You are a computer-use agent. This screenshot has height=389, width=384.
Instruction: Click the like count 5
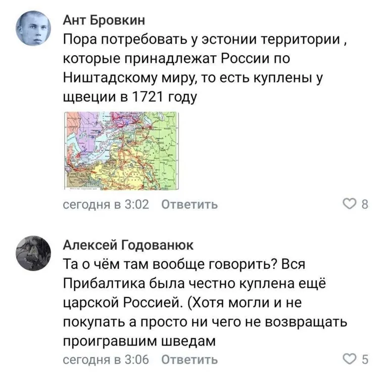365,360
